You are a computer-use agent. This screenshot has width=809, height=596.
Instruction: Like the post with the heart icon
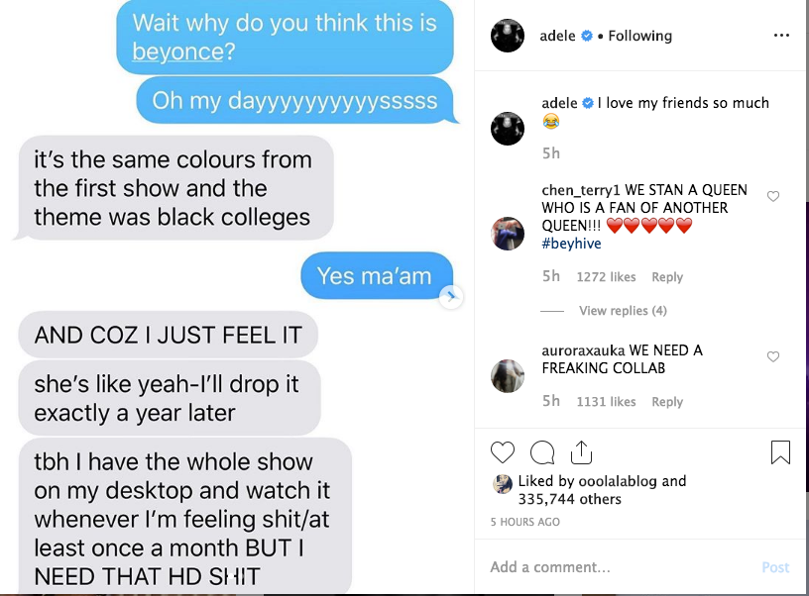(502, 452)
